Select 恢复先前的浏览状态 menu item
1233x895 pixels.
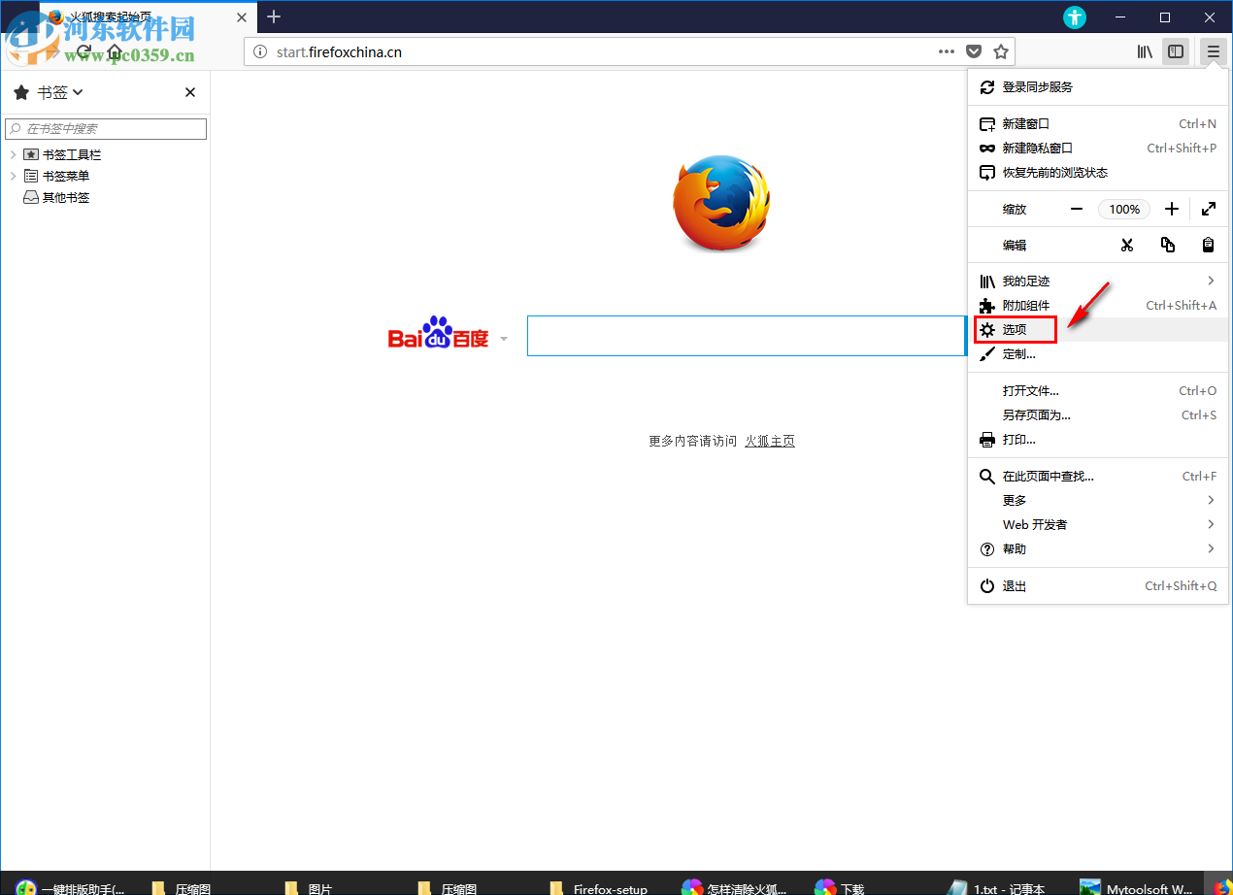pos(1098,172)
